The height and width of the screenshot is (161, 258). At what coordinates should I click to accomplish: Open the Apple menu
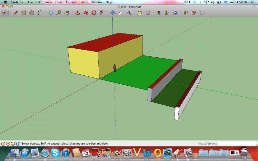[x=5, y=2]
